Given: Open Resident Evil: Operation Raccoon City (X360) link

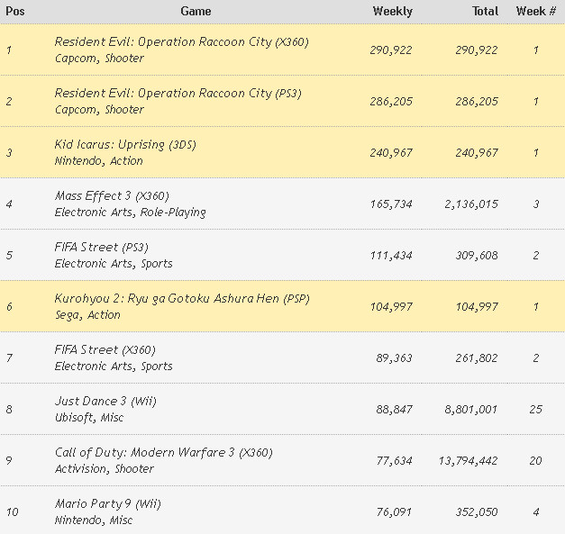Looking at the screenshot, I should click(181, 42).
